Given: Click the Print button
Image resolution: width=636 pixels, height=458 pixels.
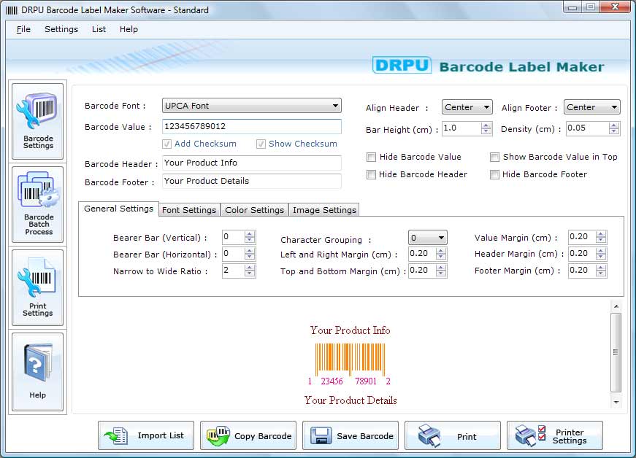Looking at the screenshot, I should 453,435.
